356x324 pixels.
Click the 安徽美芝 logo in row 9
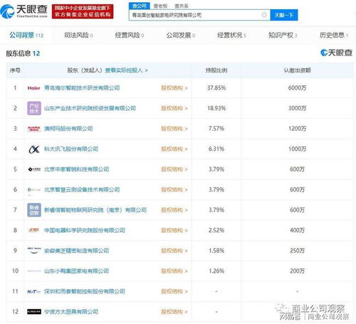click(x=34, y=251)
